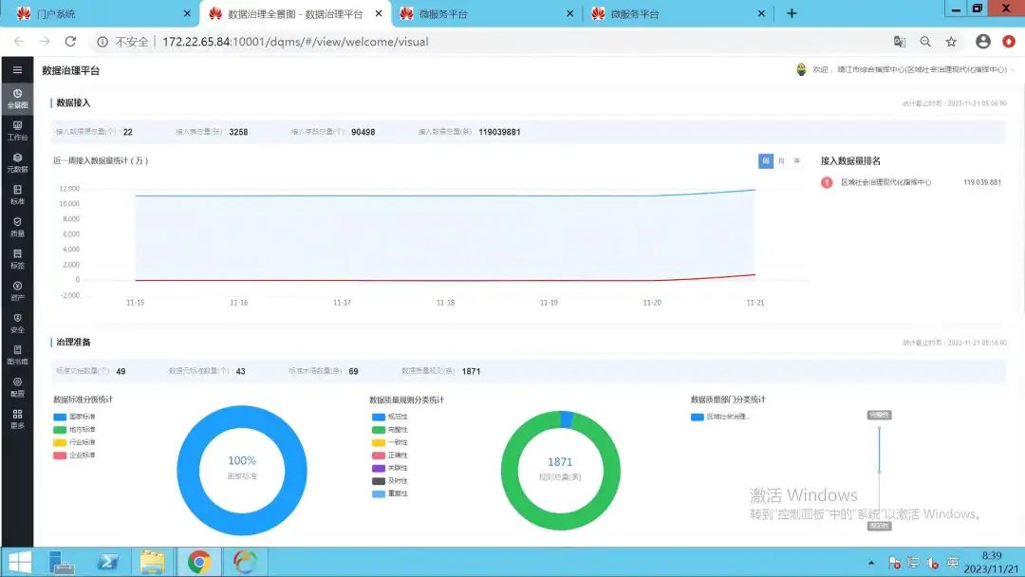Go to 标准 in the sidebar

17,195
